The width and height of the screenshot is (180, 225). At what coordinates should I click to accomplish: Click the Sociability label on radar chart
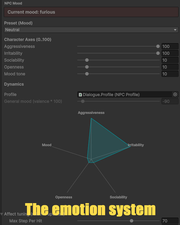tap(118, 197)
